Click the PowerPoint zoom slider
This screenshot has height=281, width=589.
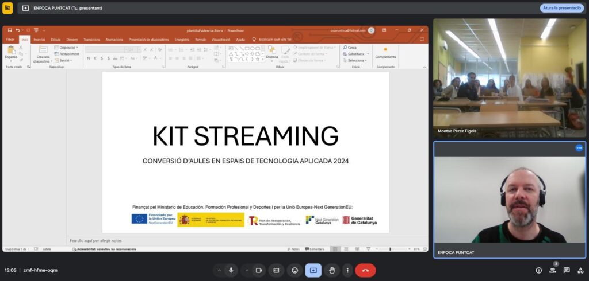(391, 249)
